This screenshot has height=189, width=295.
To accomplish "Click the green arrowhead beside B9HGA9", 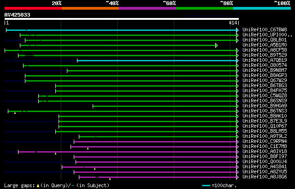I will [237, 106].
